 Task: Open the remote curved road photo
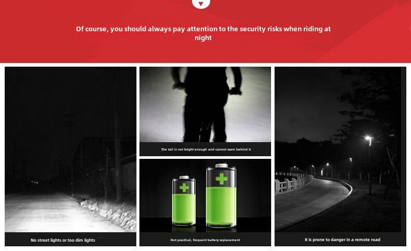(x=340, y=149)
